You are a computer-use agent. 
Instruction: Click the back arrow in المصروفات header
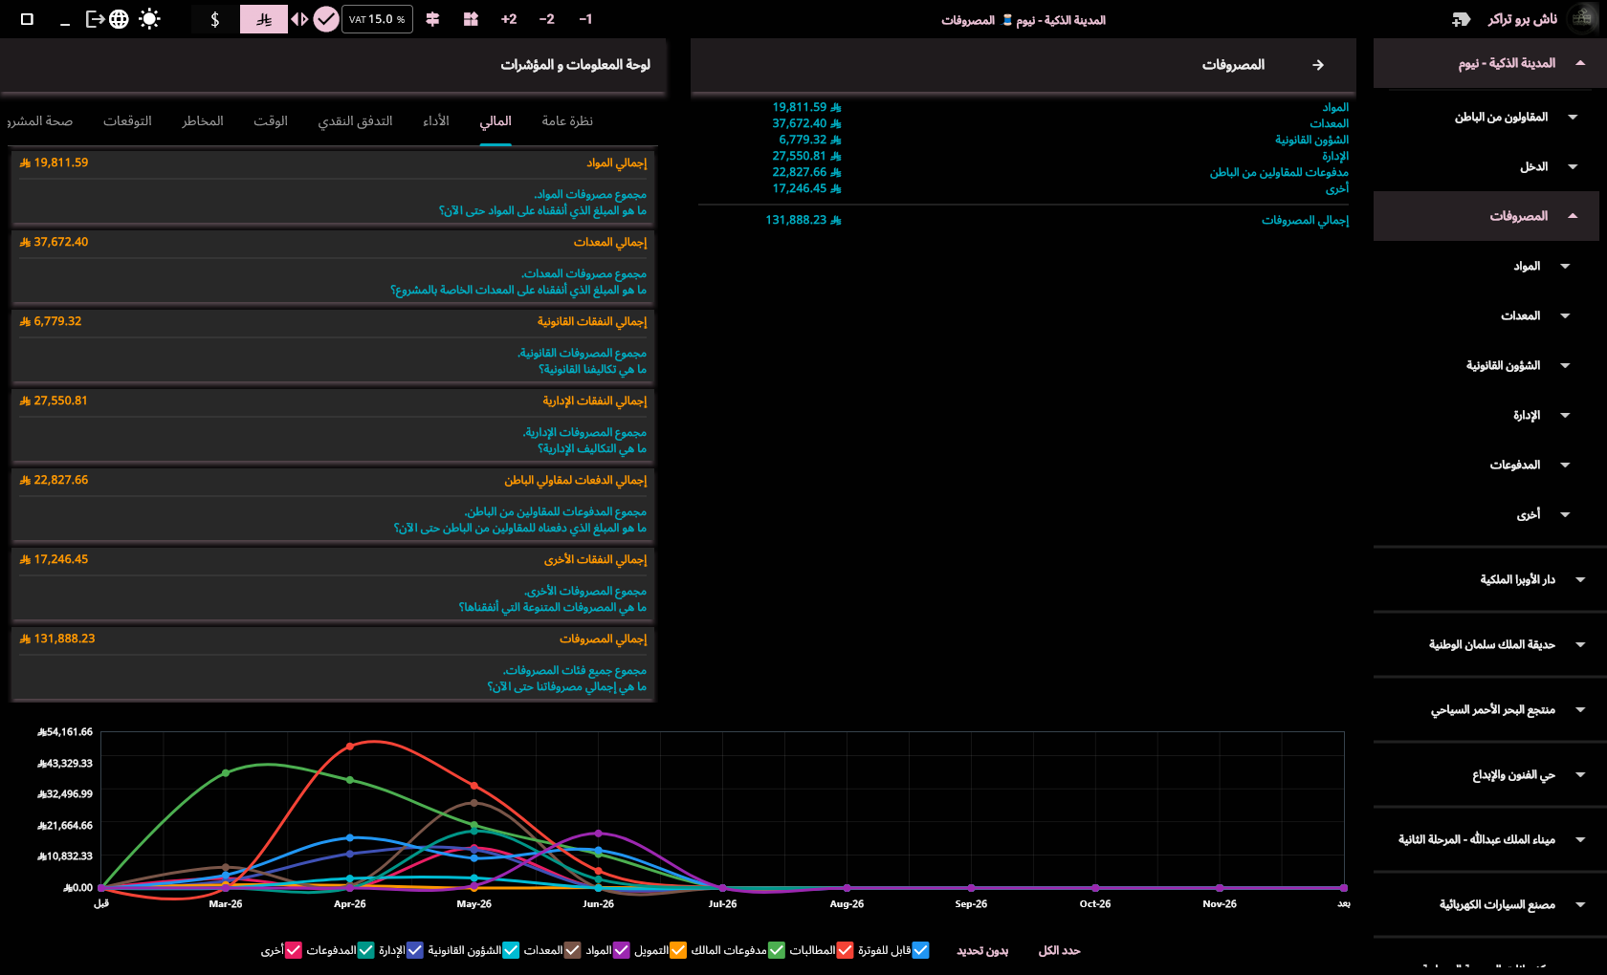coord(1318,65)
